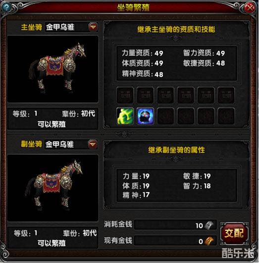The image size is (259, 263).
Task: Expand the 副坐骑 mount dropdown arrow
Action: pyautogui.click(x=93, y=144)
